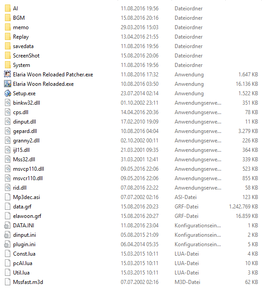This screenshot has width=272, height=288.
Task: Click the cps.dll file icon
Action: 8,112
